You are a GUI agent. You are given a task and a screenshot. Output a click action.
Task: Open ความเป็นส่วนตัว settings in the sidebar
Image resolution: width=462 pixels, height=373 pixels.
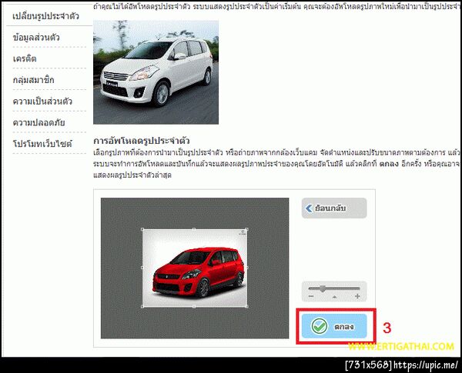[42, 102]
